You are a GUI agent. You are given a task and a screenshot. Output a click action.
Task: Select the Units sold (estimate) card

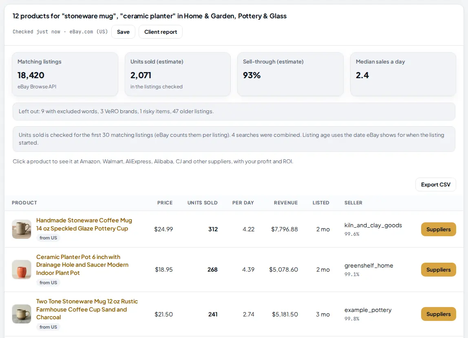tap(178, 74)
